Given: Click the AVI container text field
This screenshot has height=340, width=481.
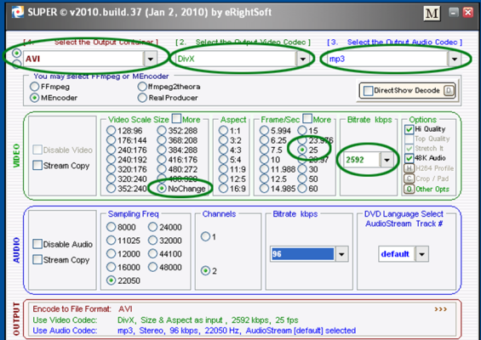Looking at the screenshot, I should tap(83, 59).
